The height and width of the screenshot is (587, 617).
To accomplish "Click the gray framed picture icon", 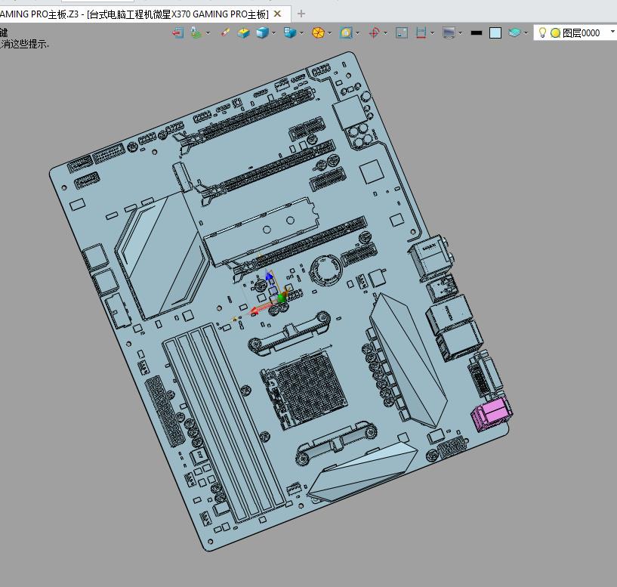I will tap(402, 32).
